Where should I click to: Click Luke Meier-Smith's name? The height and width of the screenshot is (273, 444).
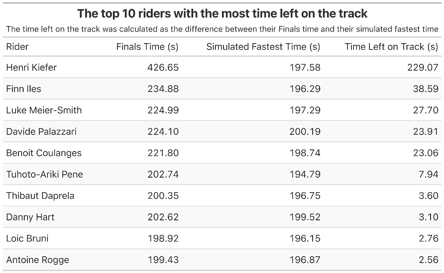[x=44, y=110]
